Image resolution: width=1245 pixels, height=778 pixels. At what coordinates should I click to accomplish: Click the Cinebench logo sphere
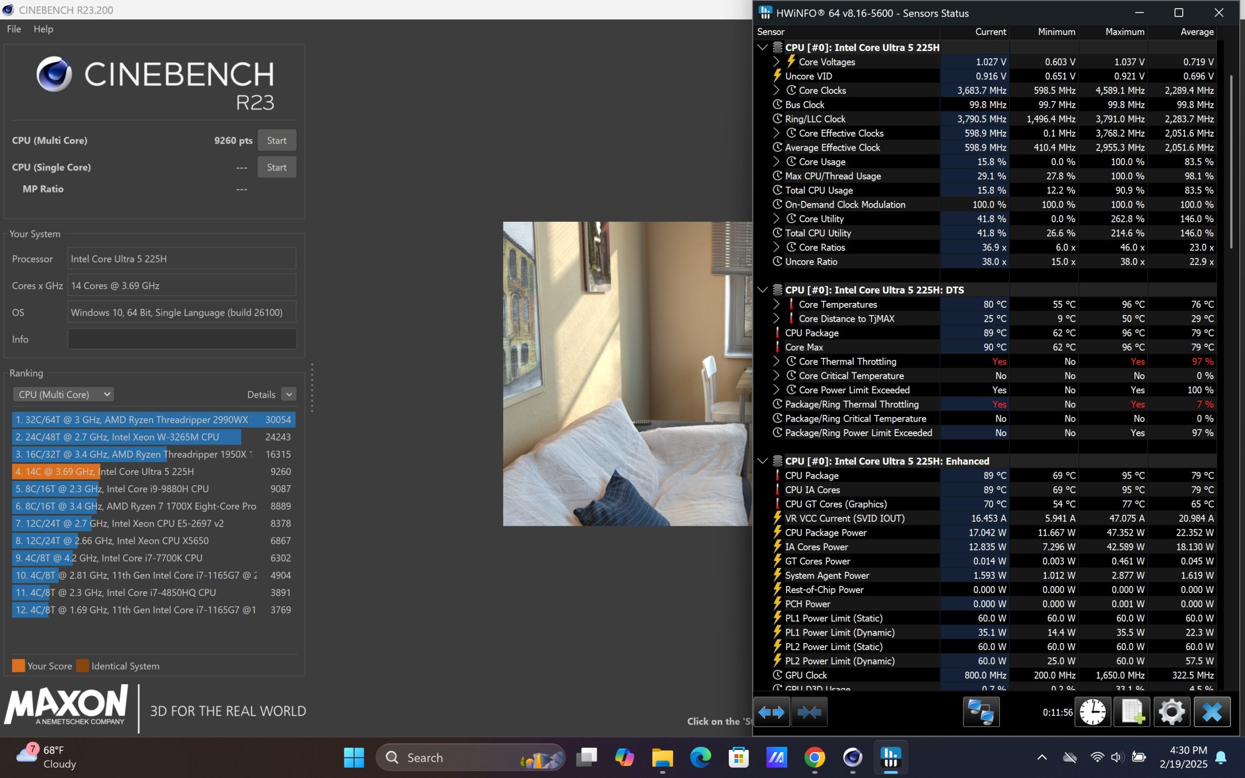[54, 74]
